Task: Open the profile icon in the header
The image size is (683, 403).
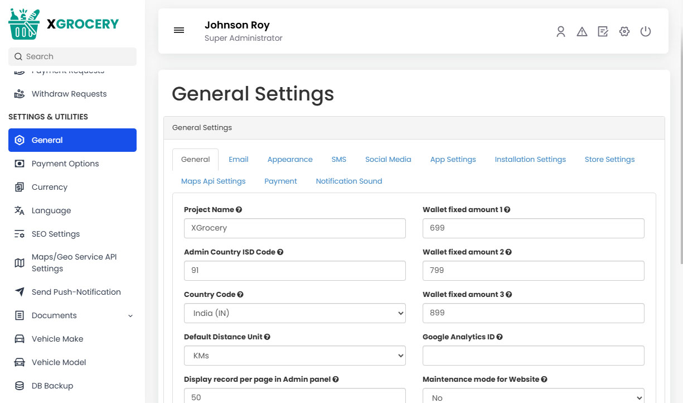Action: pos(560,32)
